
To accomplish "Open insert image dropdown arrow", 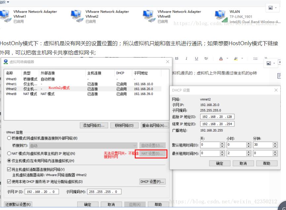I will tap(274, 63).
